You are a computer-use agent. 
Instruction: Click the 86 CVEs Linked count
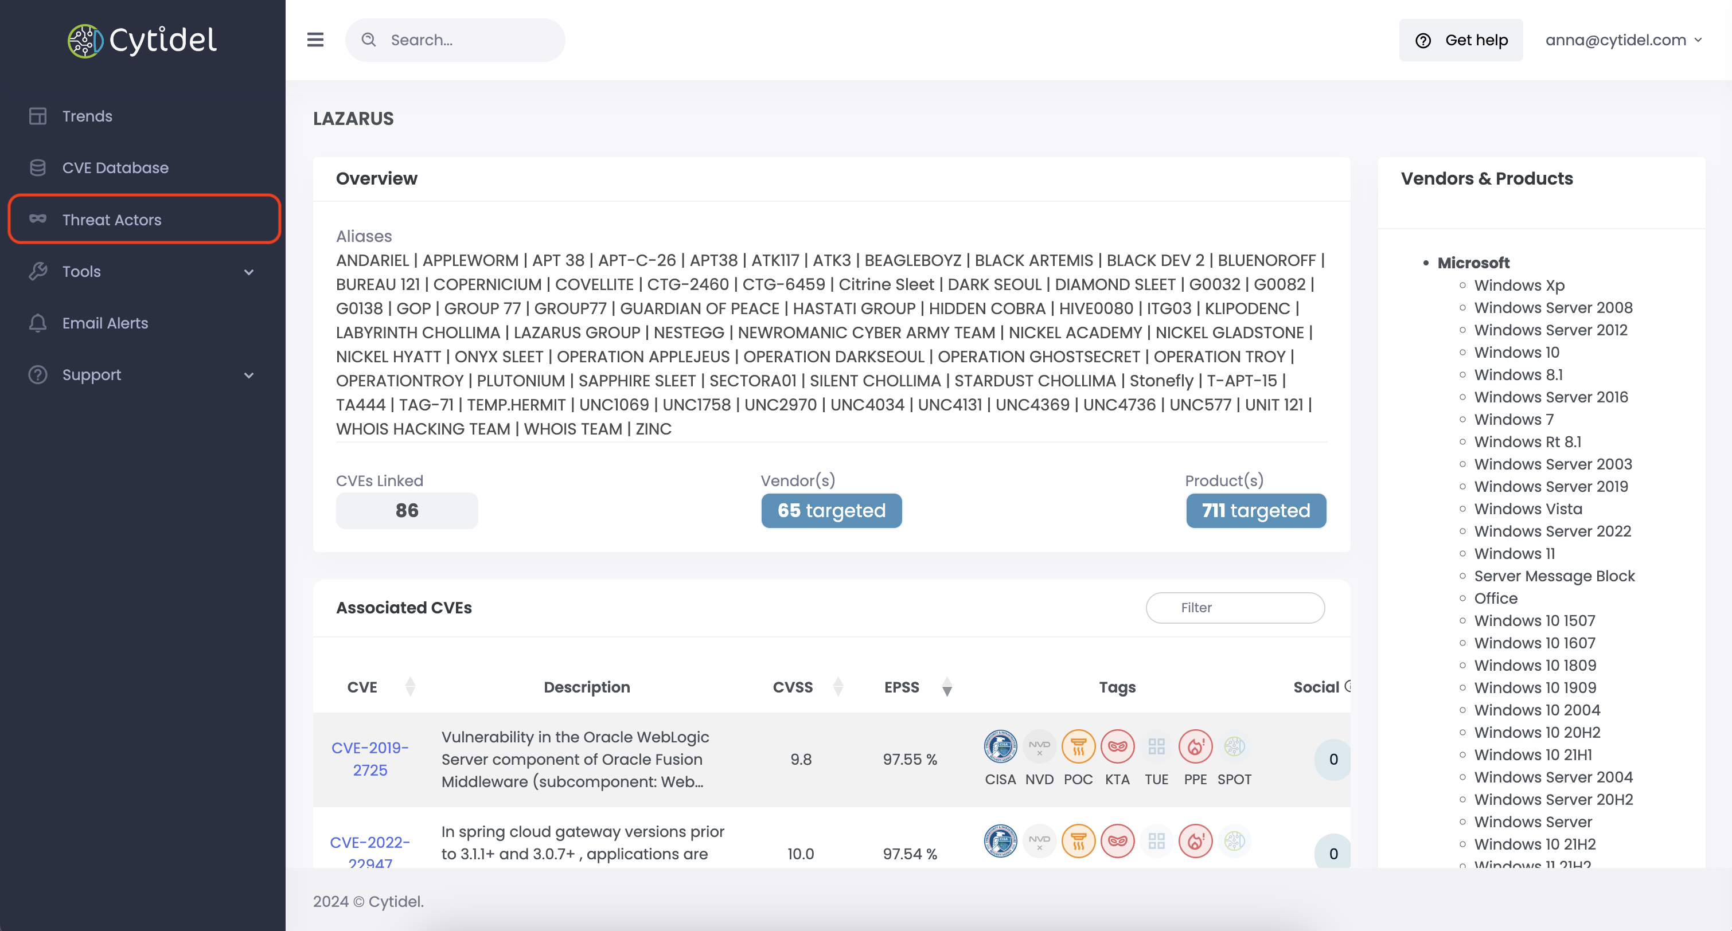pyautogui.click(x=407, y=511)
